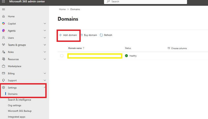
Task: Go to Marketplace in sidebar
Action: pos(14,66)
